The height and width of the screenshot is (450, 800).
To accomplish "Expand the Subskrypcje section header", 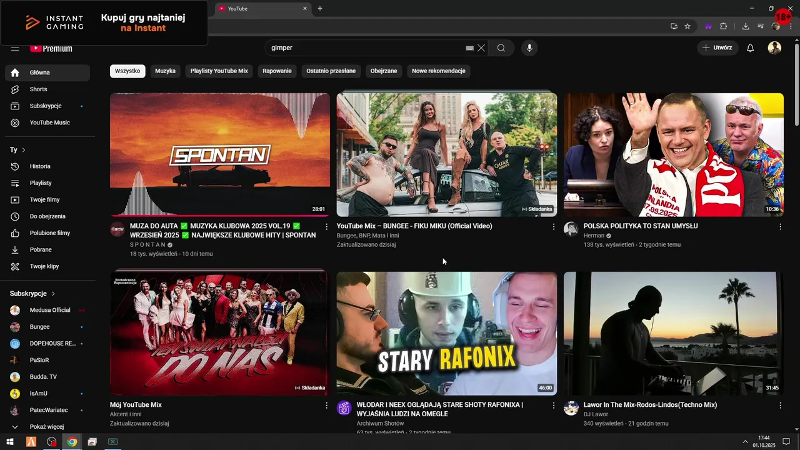I will pos(32,293).
